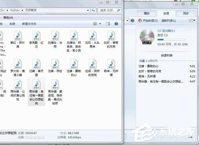The height and width of the screenshot is (145, 199).
Task: Set the first rating star in details pane
Action: [27, 137]
